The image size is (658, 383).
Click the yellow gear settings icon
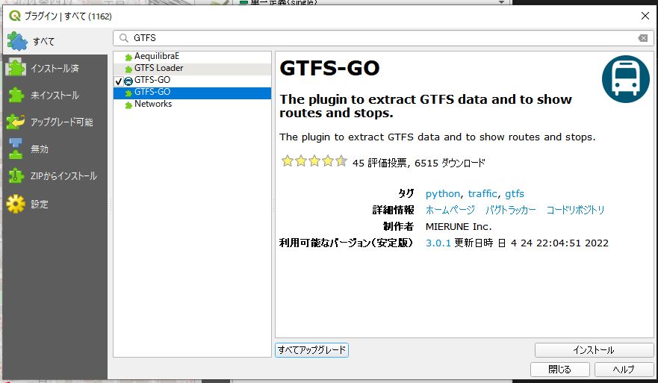(16, 204)
